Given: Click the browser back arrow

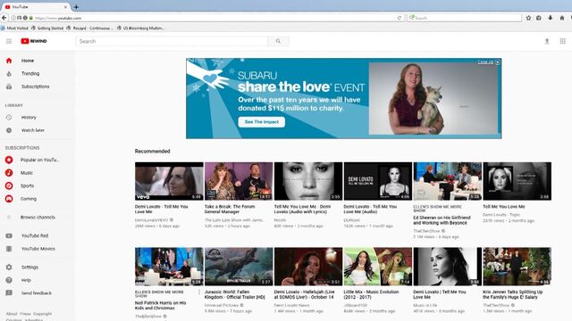Looking at the screenshot, I should coord(4,18).
